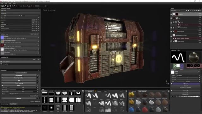Toggle visibility of the Height Details layer

coord(171,41)
